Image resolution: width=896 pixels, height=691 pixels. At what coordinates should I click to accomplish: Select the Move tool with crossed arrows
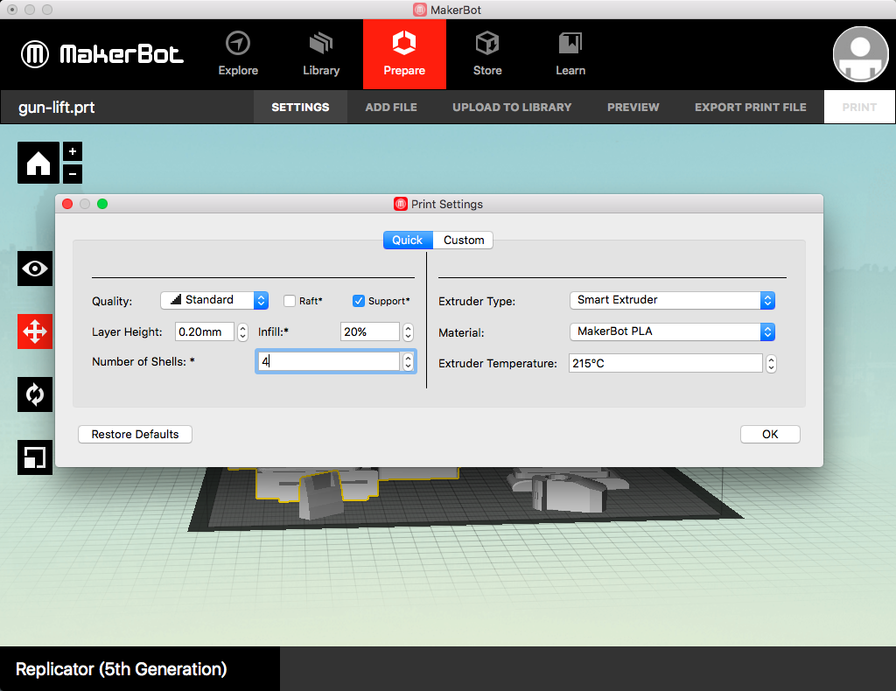(35, 332)
